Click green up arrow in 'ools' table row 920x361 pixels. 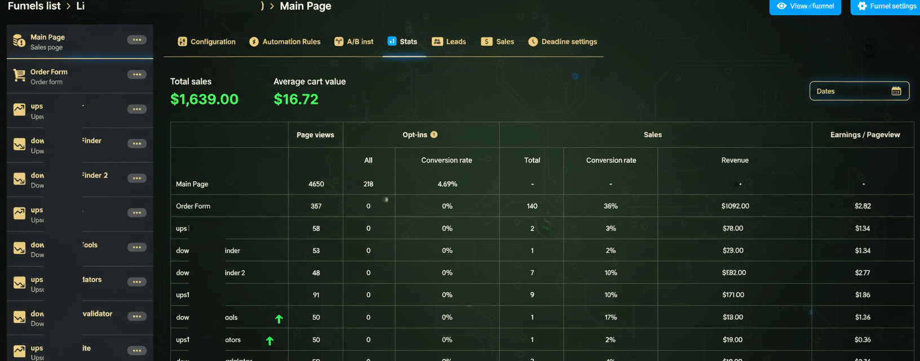278,319
